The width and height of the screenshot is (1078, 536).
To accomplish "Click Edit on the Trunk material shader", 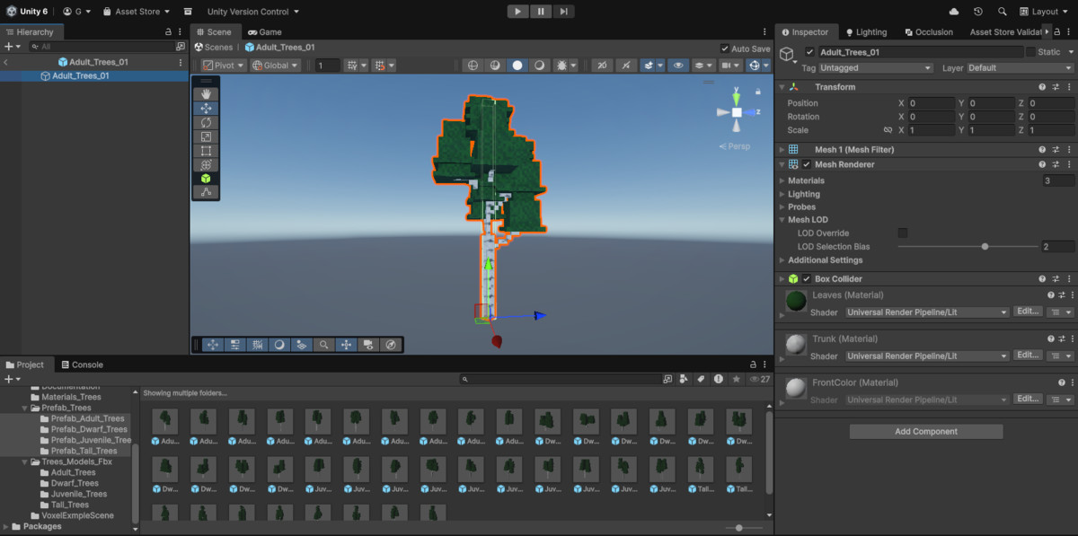I will tap(1027, 355).
